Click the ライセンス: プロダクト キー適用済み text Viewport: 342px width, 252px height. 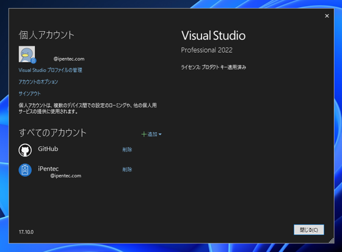(214, 67)
